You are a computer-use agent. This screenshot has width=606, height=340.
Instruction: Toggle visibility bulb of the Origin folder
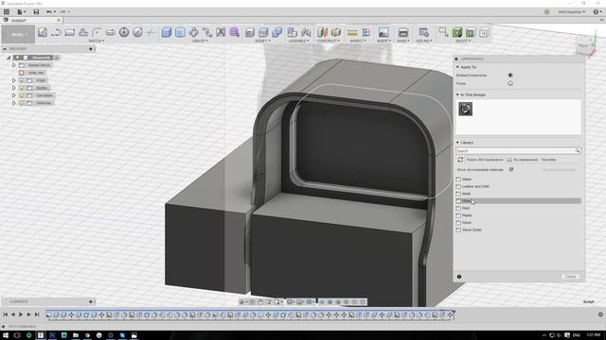[22, 80]
